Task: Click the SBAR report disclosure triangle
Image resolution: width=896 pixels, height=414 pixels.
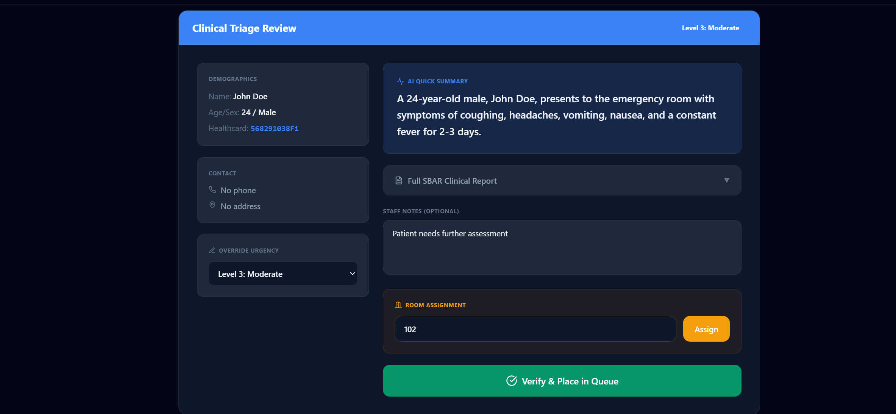Action: pyautogui.click(x=726, y=180)
